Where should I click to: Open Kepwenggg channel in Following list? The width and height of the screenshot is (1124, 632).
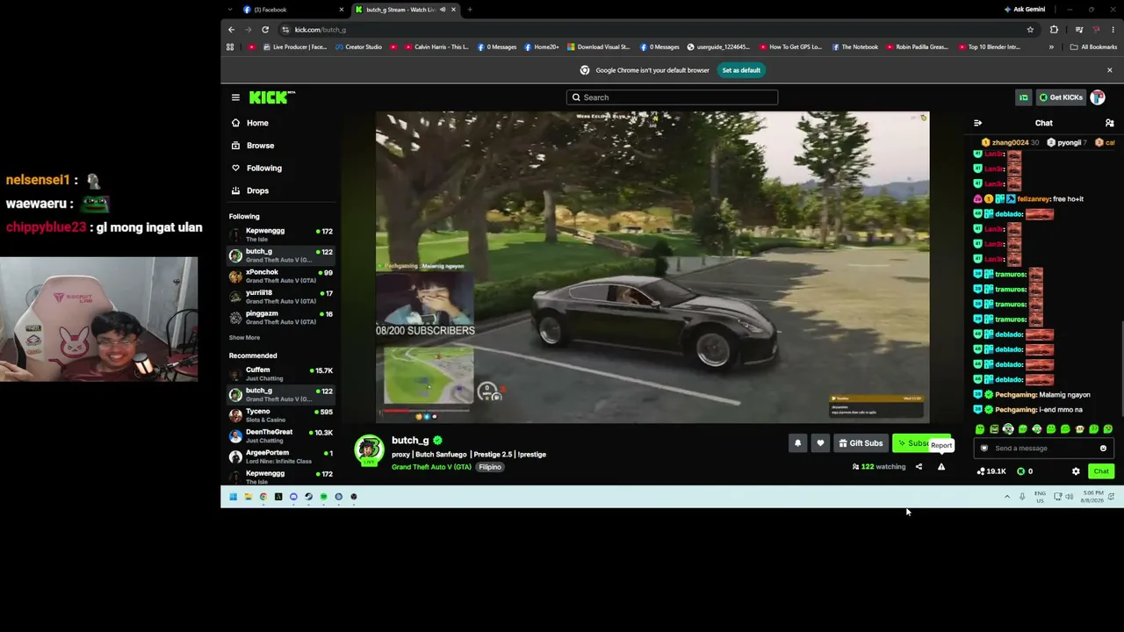point(281,234)
